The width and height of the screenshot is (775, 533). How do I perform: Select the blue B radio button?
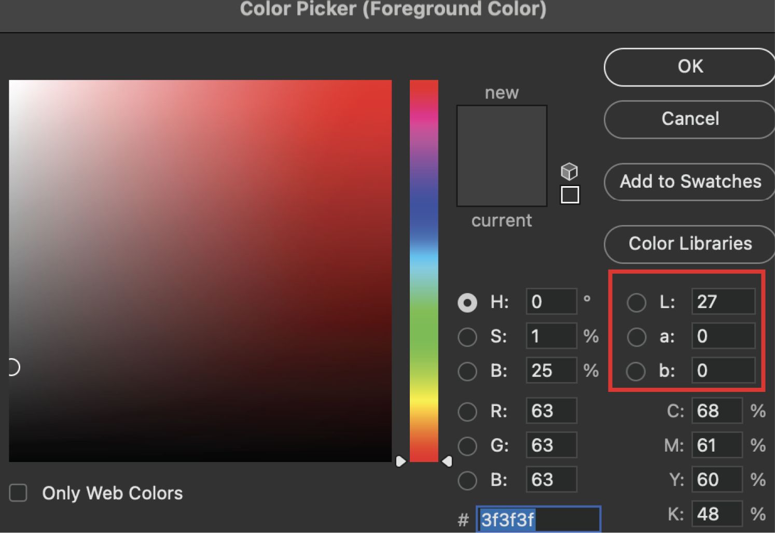tap(467, 480)
